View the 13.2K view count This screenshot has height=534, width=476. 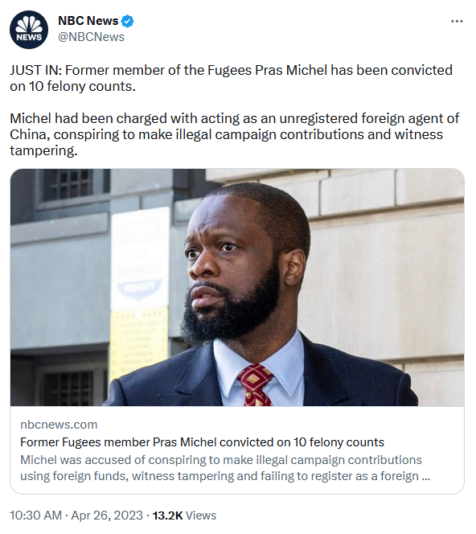(x=167, y=516)
